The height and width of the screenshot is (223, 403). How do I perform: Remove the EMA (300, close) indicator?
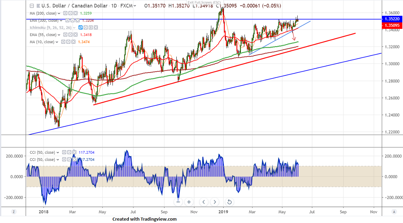pyautogui.click(x=77, y=20)
